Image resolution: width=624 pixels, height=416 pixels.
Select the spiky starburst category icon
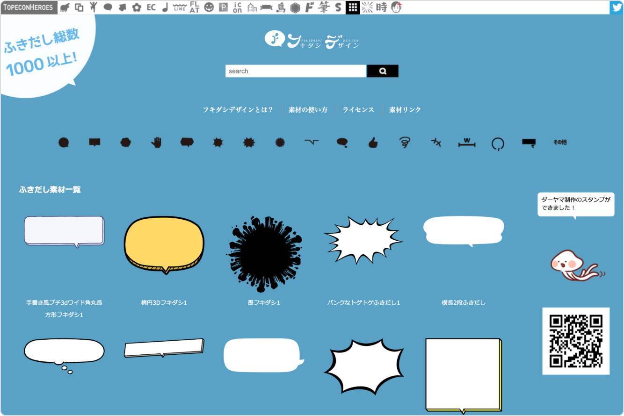click(249, 143)
